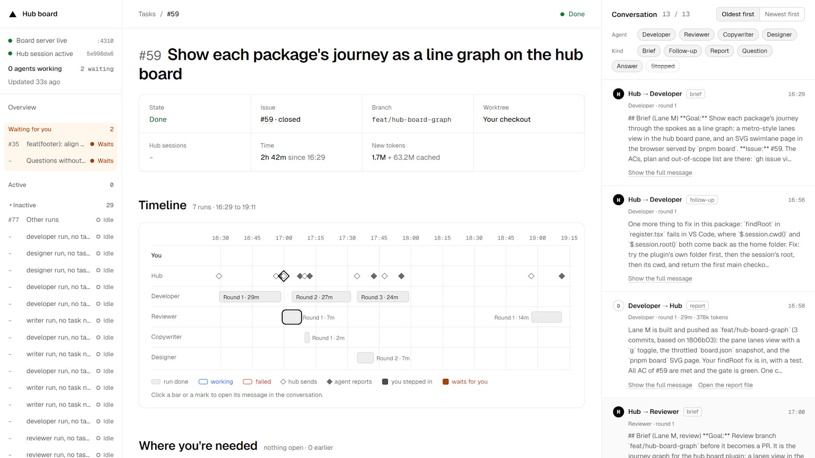Sort conversation Newest first
This screenshot has width=815, height=458.
coord(782,14)
